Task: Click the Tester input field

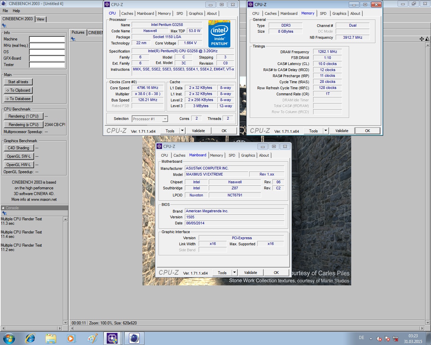Action: [47, 65]
